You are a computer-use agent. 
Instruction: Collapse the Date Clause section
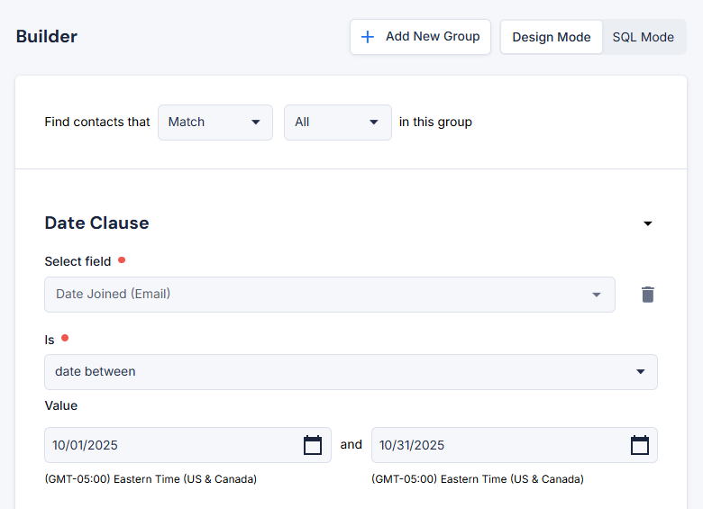647,223
